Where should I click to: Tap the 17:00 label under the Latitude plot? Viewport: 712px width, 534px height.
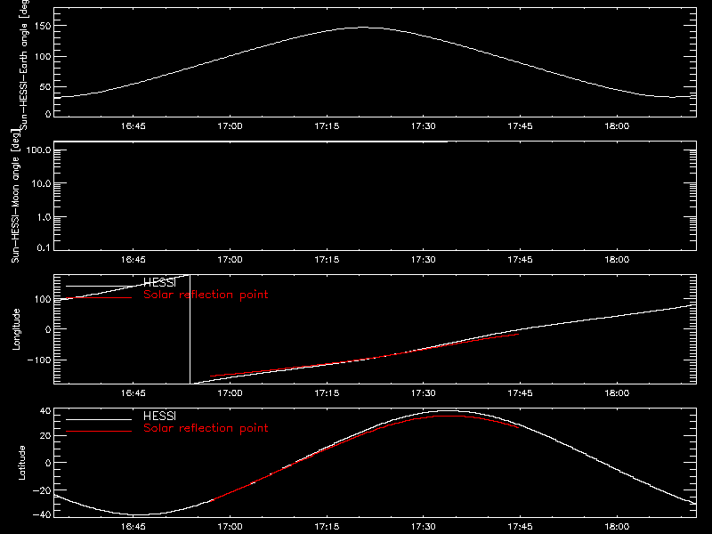click(230, 527)
